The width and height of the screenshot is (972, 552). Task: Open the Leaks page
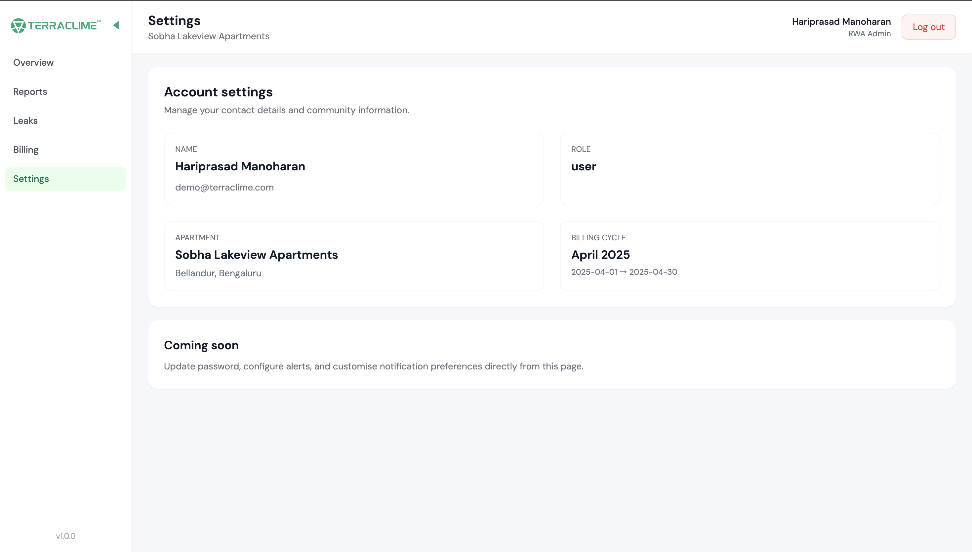(66, 121)
